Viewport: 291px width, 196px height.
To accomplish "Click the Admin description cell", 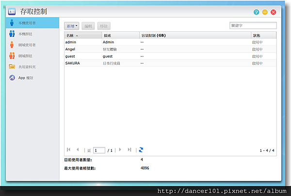I will tap(108, 42).
